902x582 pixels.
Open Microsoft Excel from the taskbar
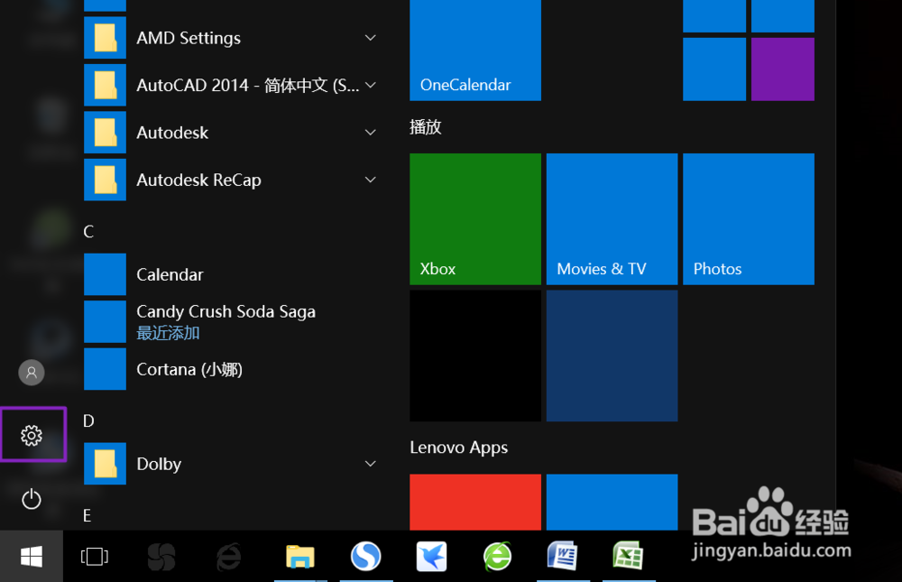click(x=628, y=556)
